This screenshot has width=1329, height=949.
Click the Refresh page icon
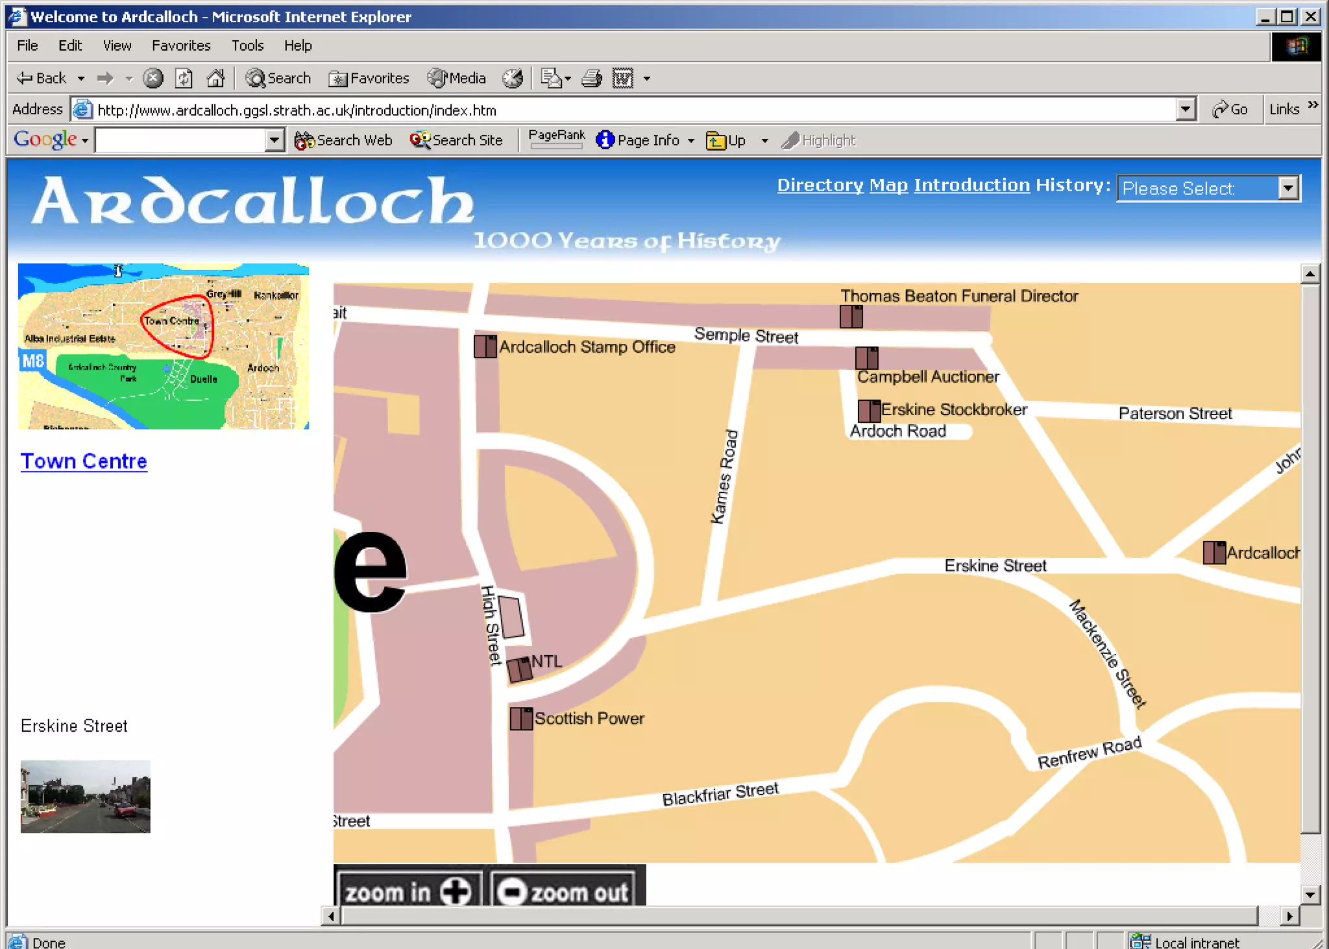[184, 78]
